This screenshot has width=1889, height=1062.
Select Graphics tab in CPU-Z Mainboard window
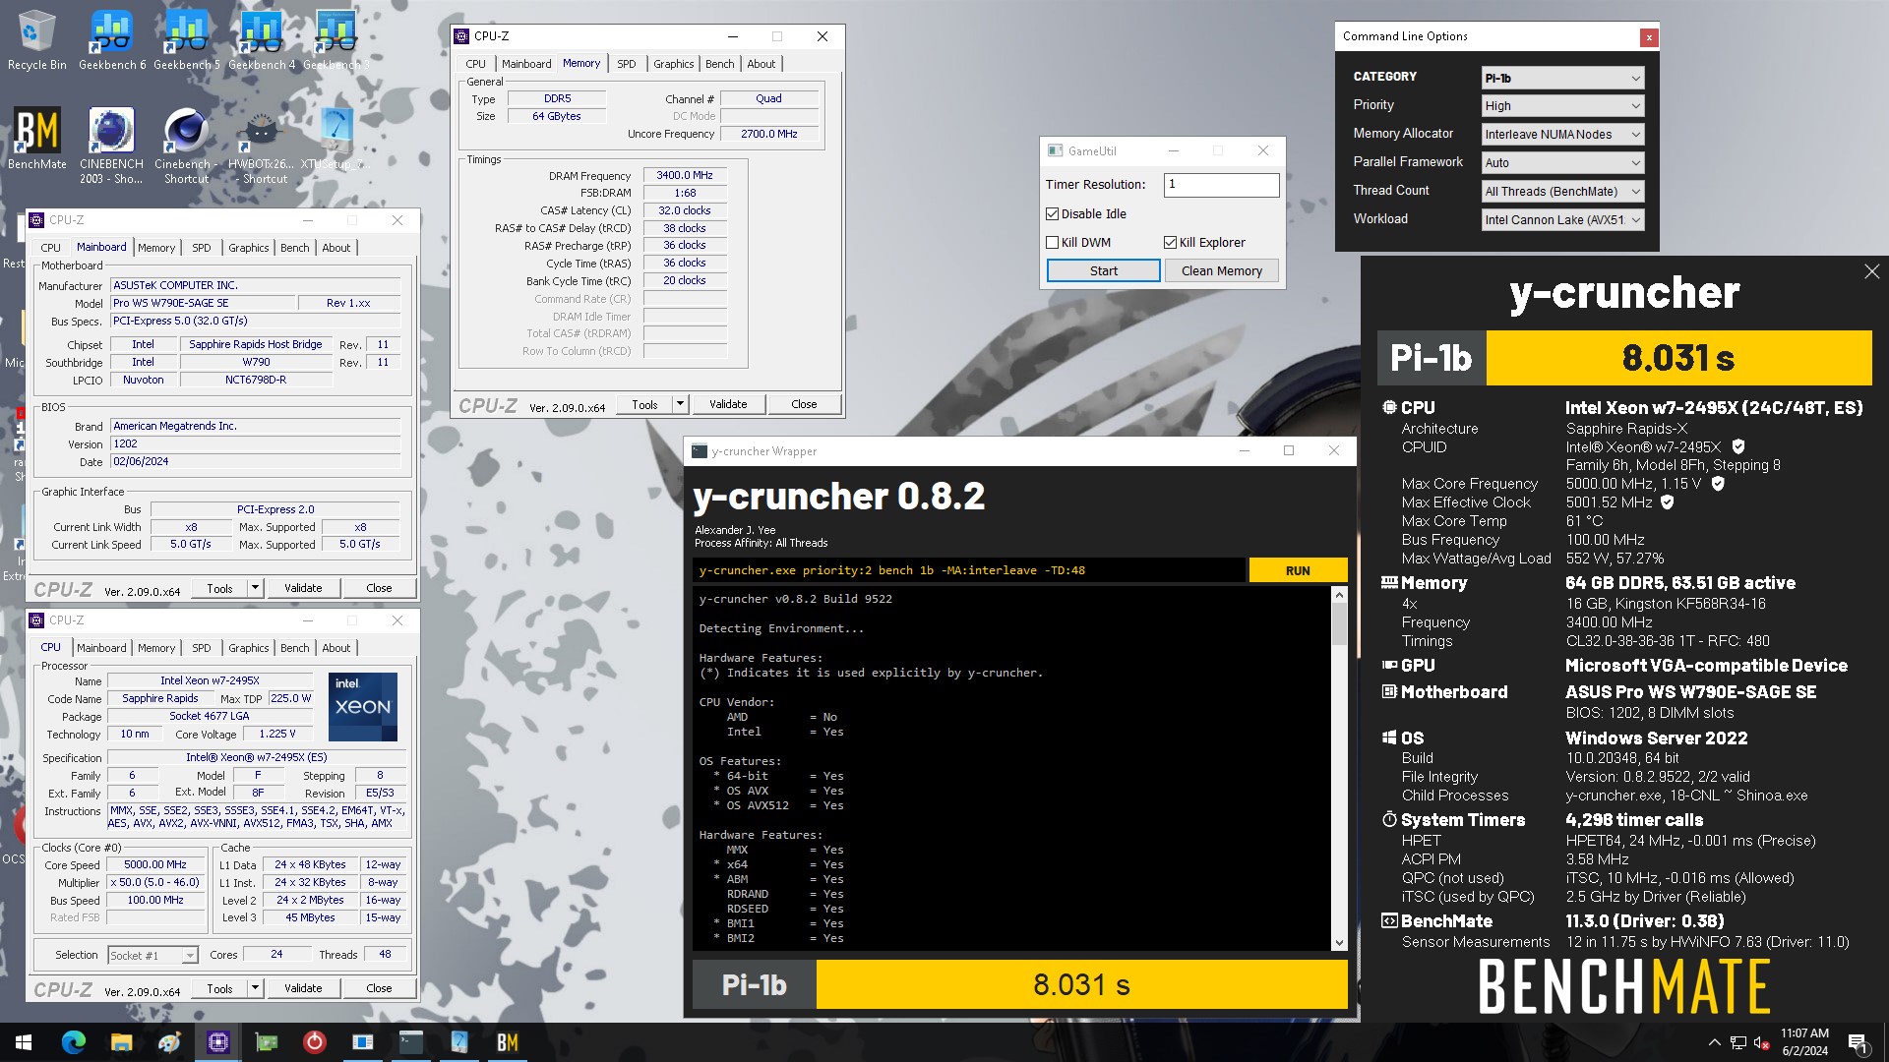click(248, 248)
